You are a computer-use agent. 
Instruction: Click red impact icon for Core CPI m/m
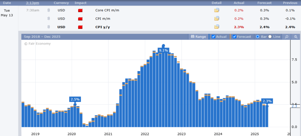coord(80,11)
